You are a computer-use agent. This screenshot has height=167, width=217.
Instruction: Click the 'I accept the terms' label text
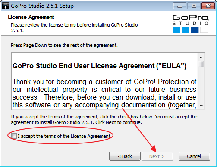(x=64, y=136)
